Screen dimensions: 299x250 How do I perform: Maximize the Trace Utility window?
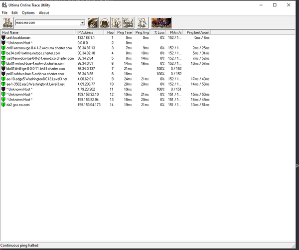click(275, 5)
